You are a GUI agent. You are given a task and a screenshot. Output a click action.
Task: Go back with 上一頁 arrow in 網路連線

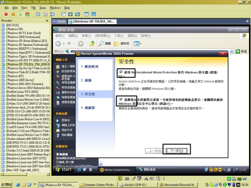tap(63, 44)
